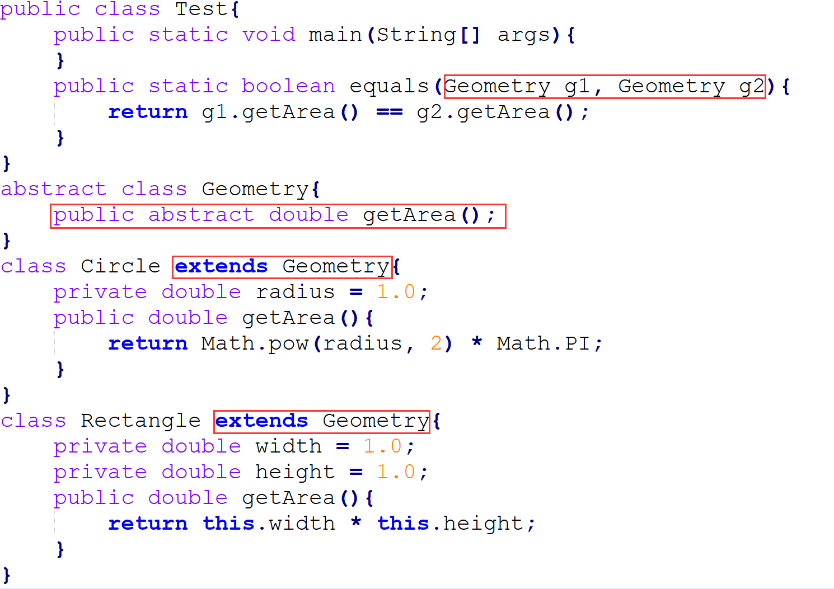834x589 pixels.
Task: Click the "equals" method name
Action: tap(389, 87)
